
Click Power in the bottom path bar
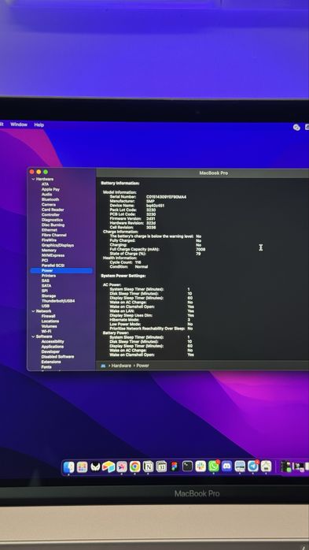coord(142,366)
